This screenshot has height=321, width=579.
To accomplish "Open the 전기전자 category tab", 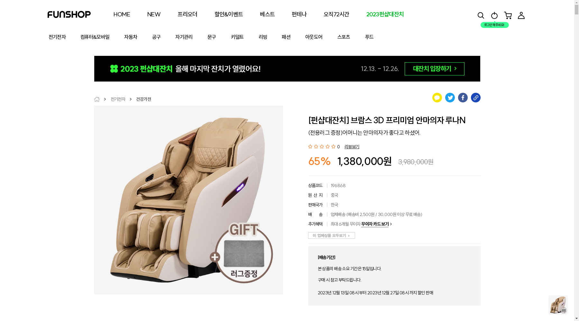I will pos(57,37).
